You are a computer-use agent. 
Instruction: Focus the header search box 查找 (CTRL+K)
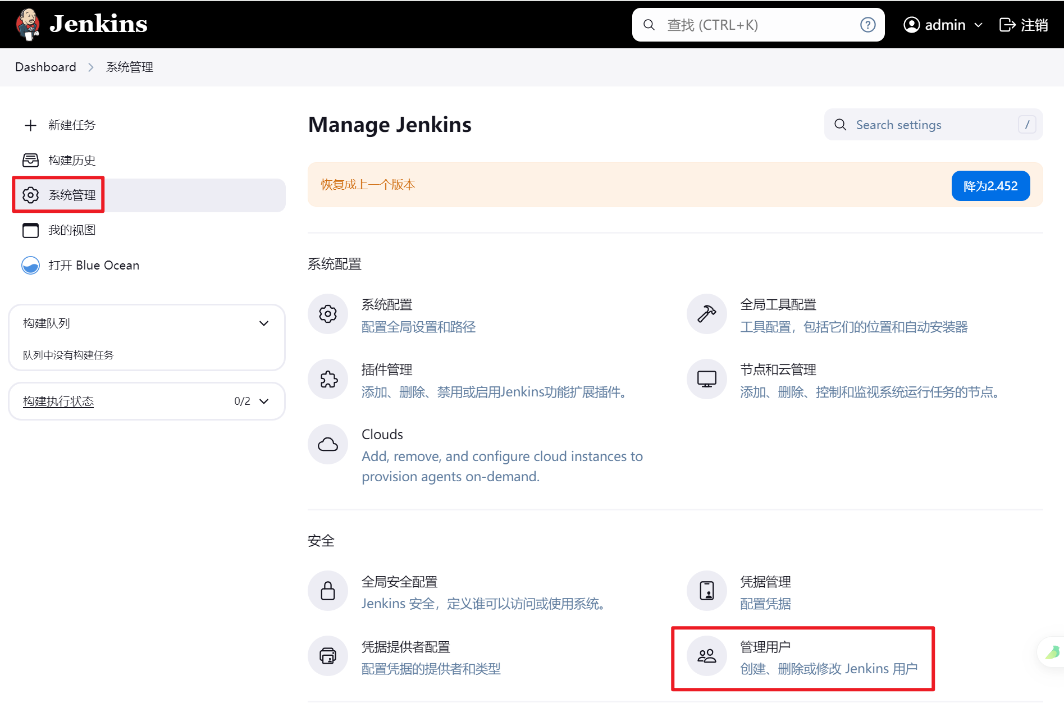click(758, 25)
